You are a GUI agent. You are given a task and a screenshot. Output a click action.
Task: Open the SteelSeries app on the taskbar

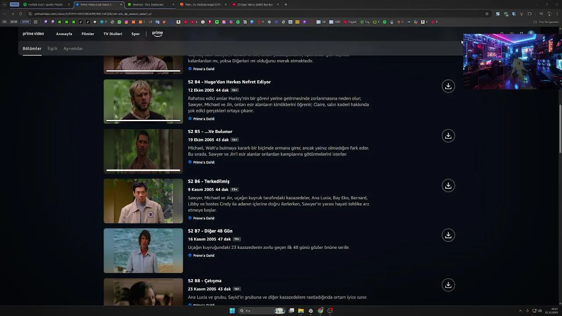click(x=311, y=311)
